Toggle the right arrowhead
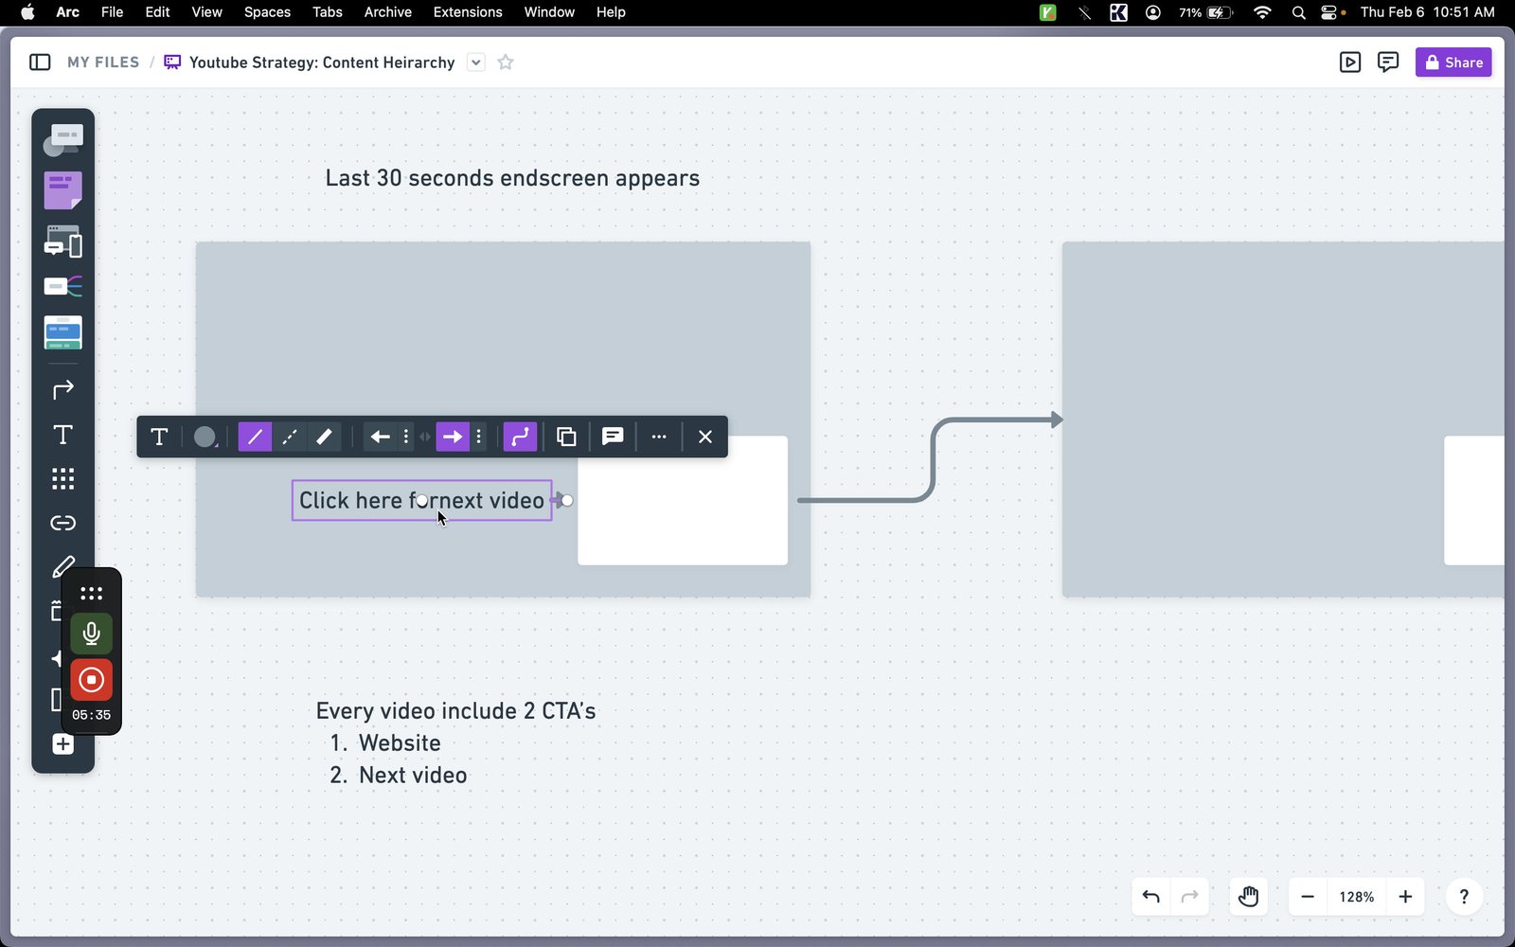This screenshot has height=947, width=1515. [453, 437]
